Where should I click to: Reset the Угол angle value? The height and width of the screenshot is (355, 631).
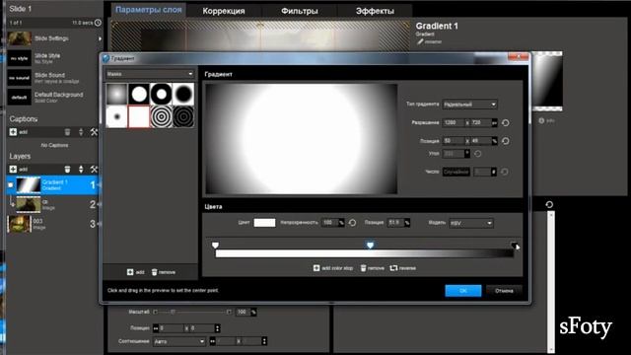(x=477, y=154)
